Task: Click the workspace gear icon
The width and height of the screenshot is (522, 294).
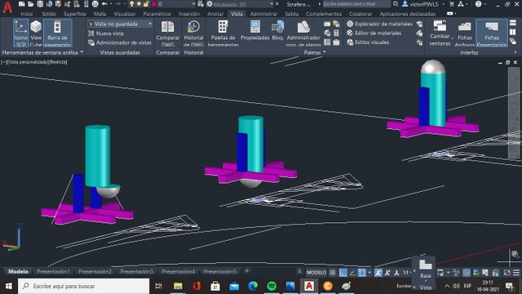Action: (210, 4)
